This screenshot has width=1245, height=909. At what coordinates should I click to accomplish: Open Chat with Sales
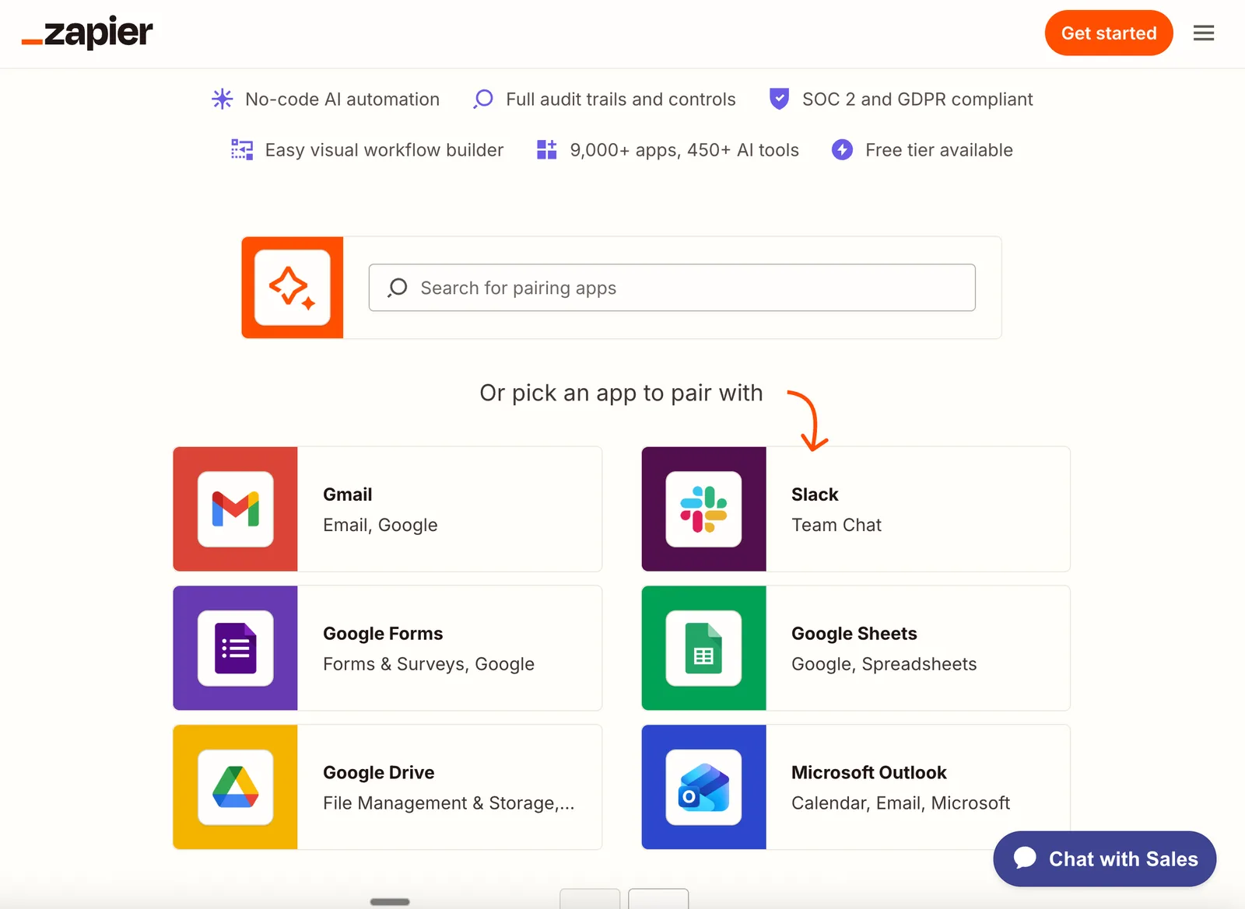[x=1104, y=858]
